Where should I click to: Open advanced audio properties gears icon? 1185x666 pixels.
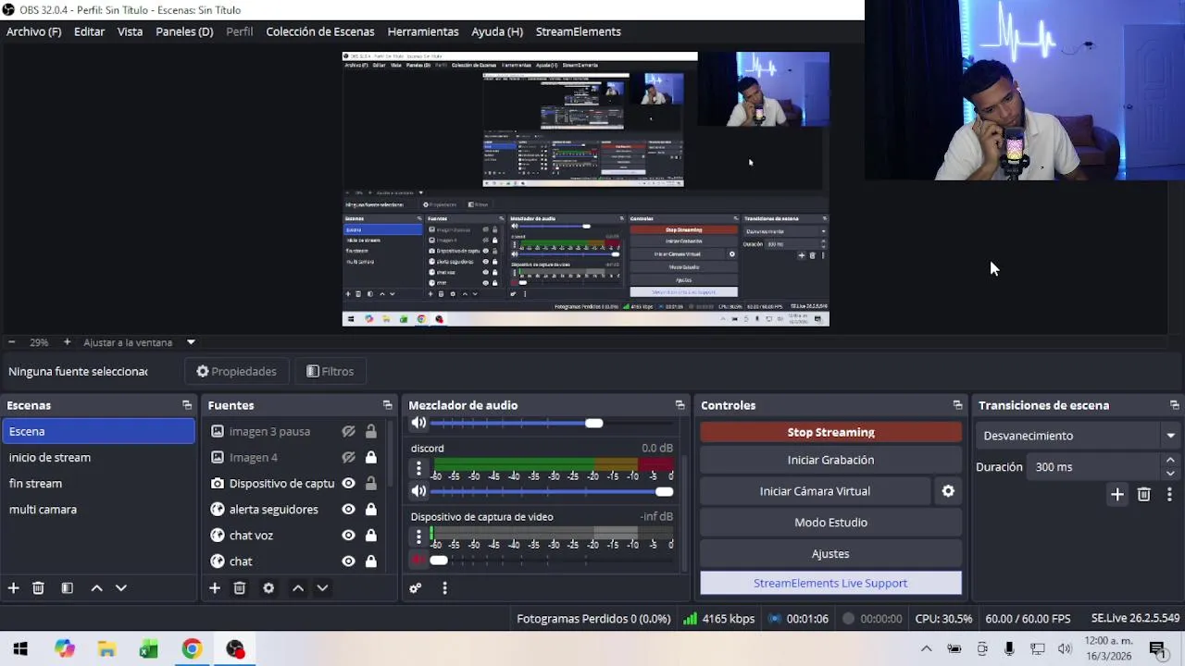pyautogui.click(x=416, y=588)
